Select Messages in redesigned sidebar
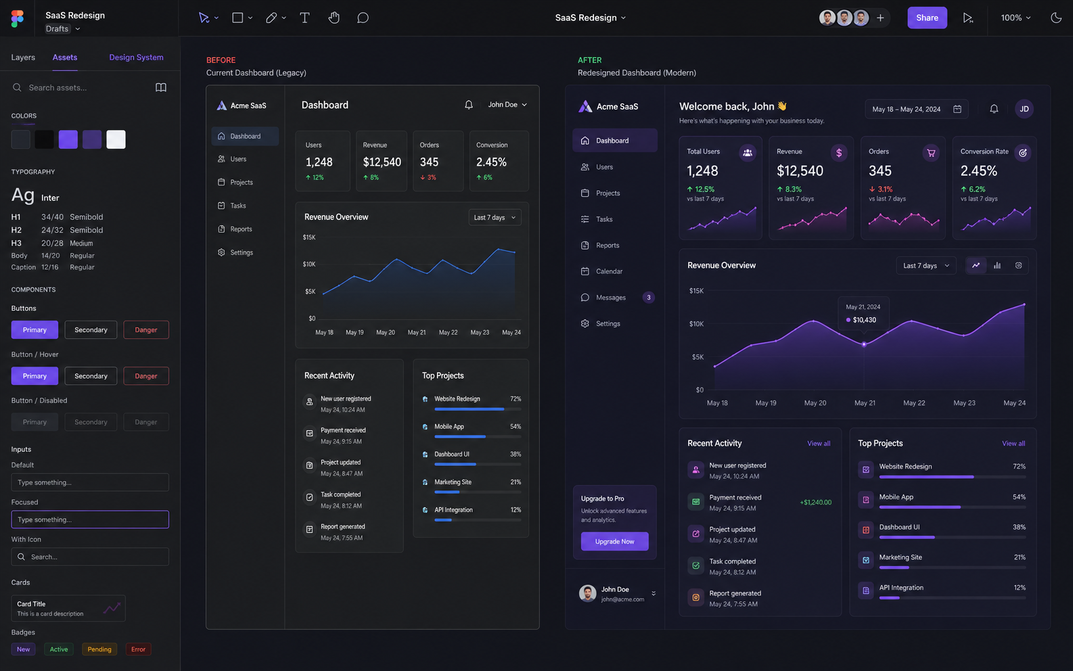Viewport: 1073px width, 671px height. [615, 298]
